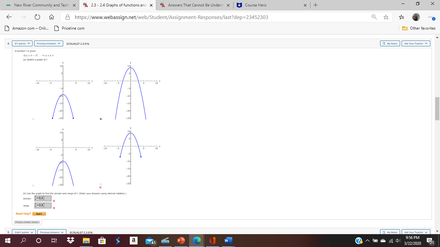The image size is (440, 247).
Task: Open Amazon app on the taskbar
Action: [x=133, y=241]
